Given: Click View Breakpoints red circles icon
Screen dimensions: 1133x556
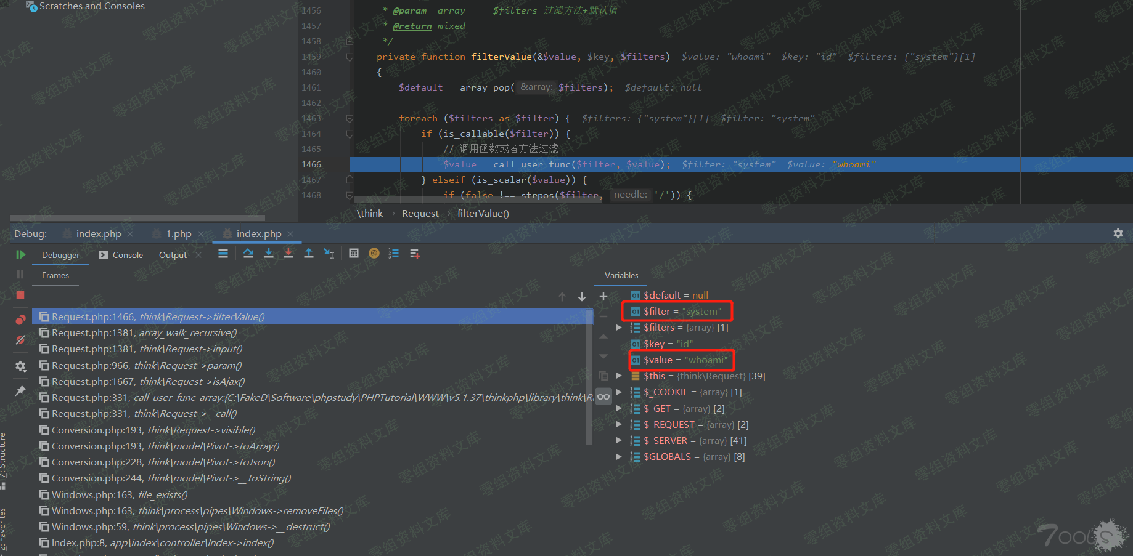Looking at the screenshot, I should pos(20,320).
